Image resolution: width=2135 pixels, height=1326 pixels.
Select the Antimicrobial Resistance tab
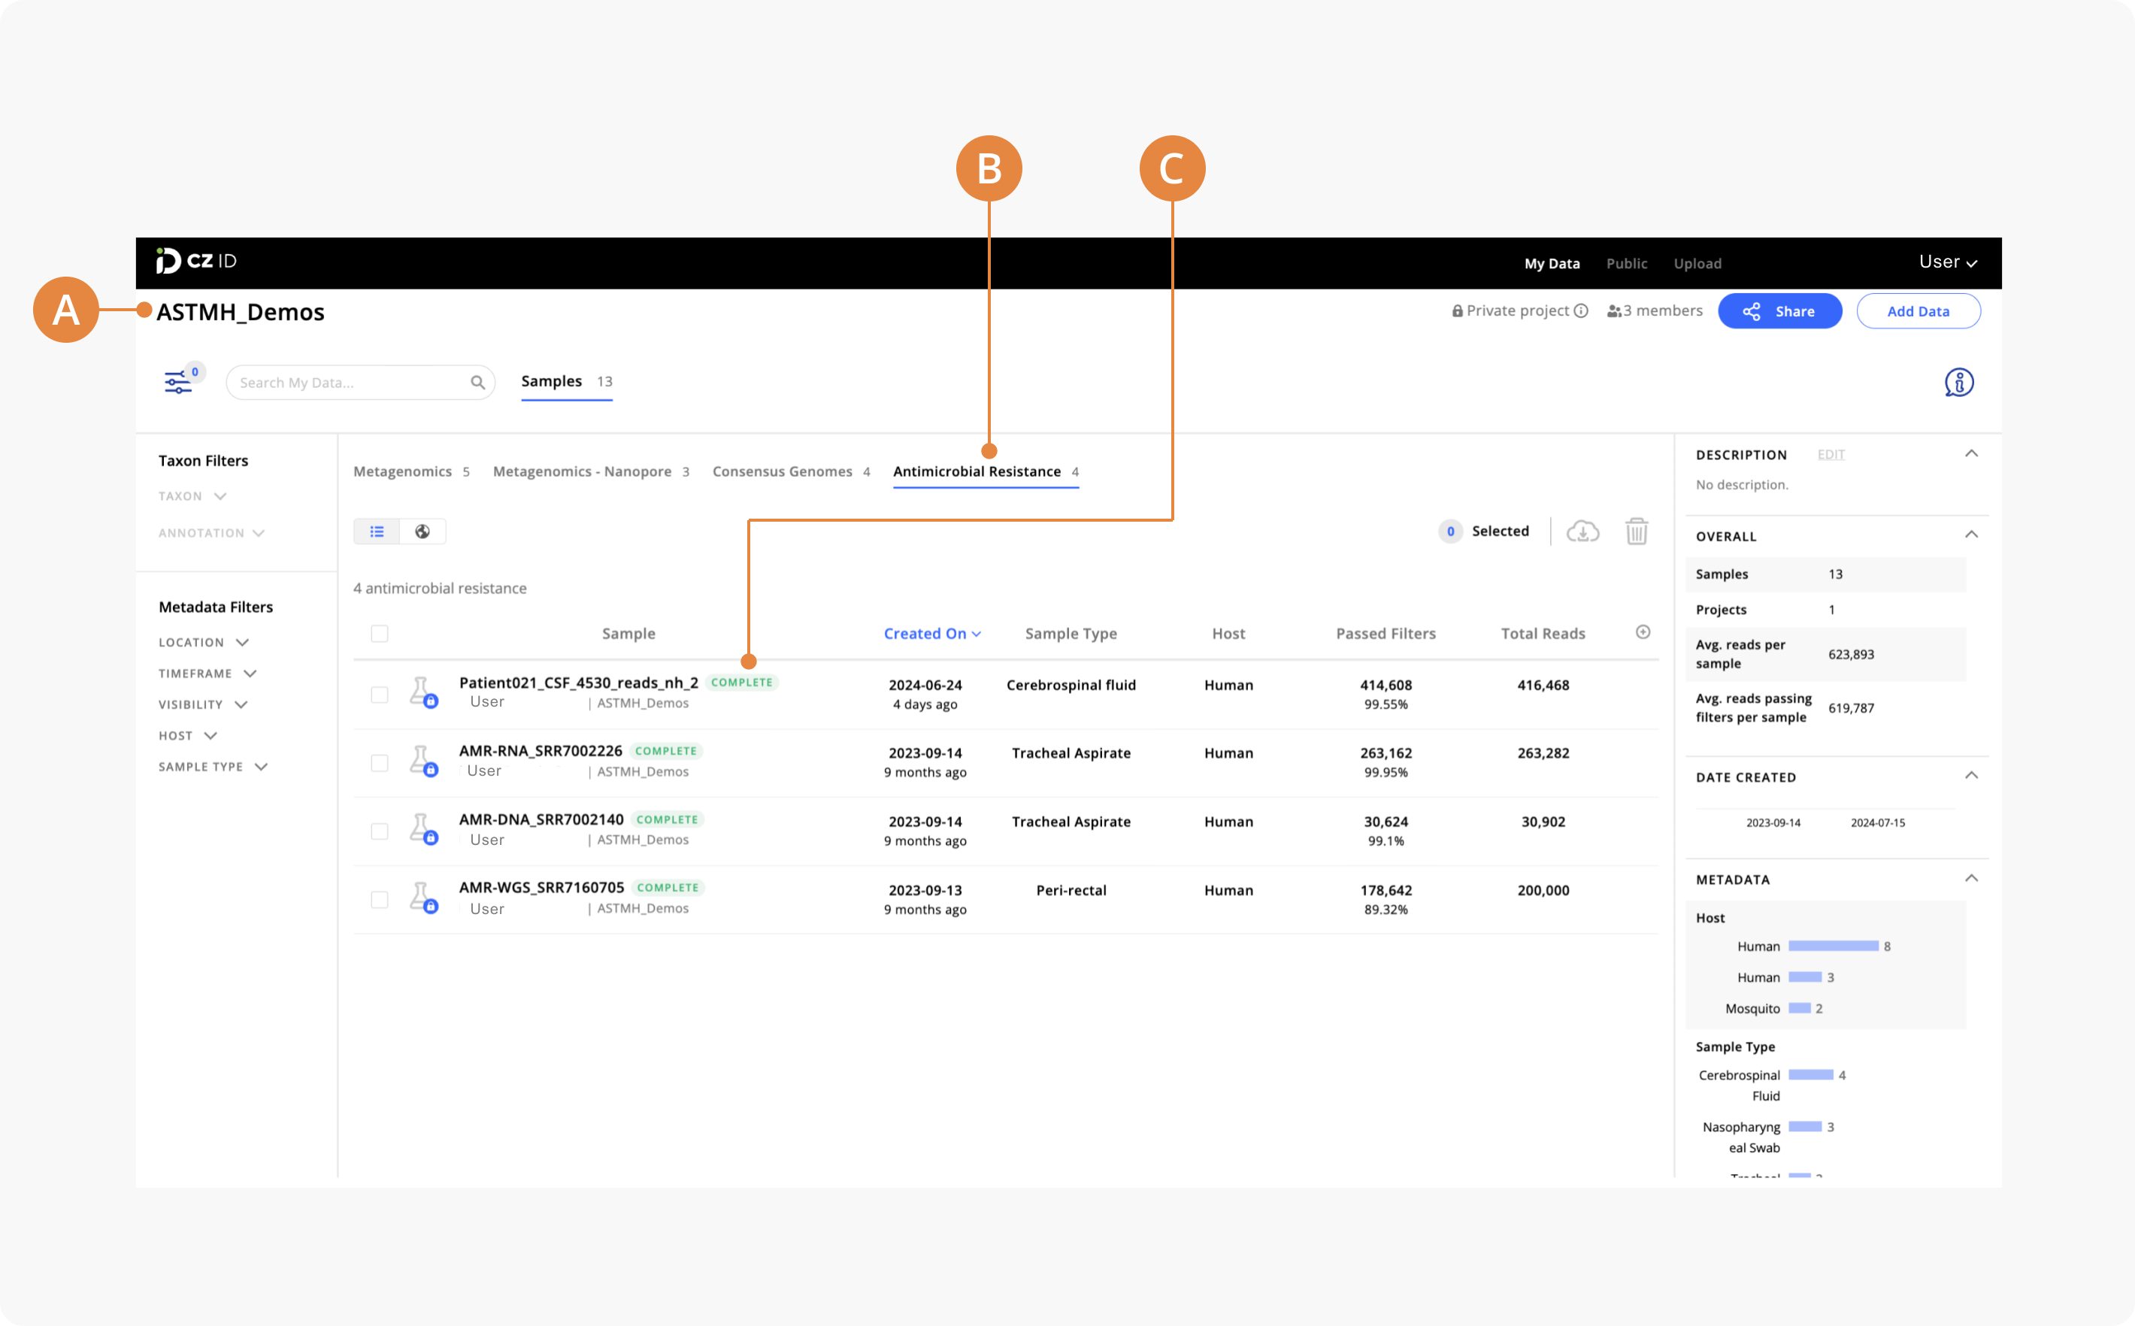(986, 472)
